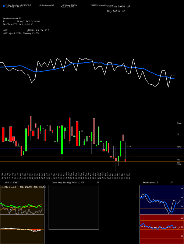The height and width of the screenshot is (244, 184).
Task: Click the ADX (MGR) 19.5, 24, 35.7 line
Action: coord(26,30)
